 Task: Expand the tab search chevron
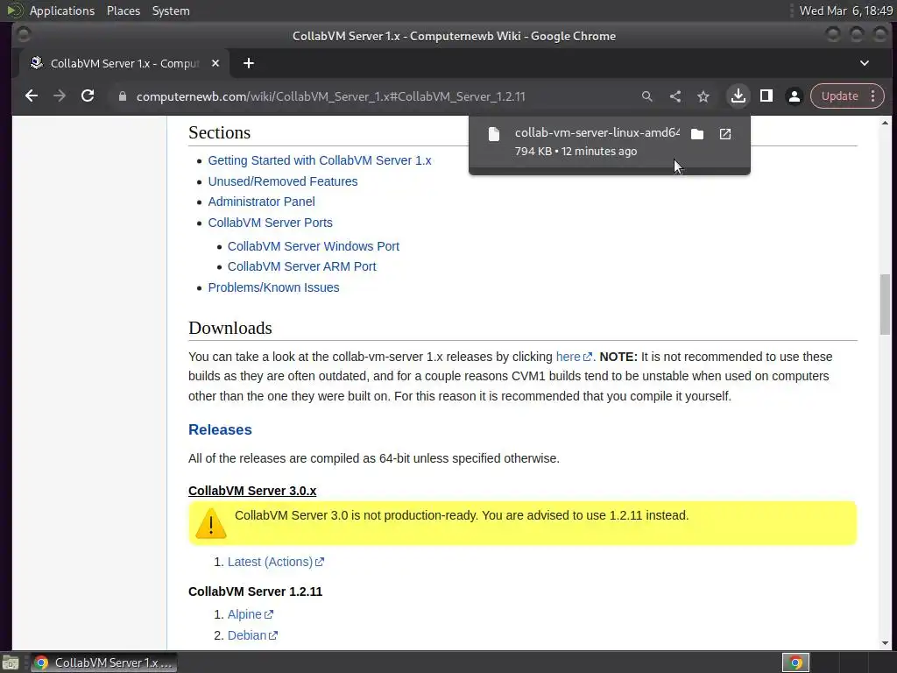point(865,63)
